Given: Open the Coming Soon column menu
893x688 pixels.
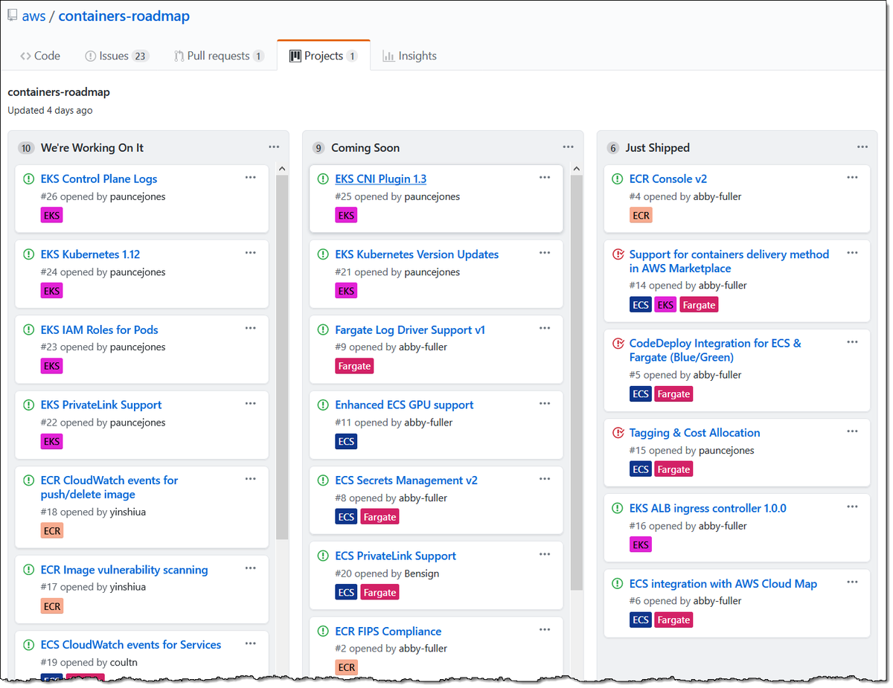Looking at the screenshot, I should (569, 147).
